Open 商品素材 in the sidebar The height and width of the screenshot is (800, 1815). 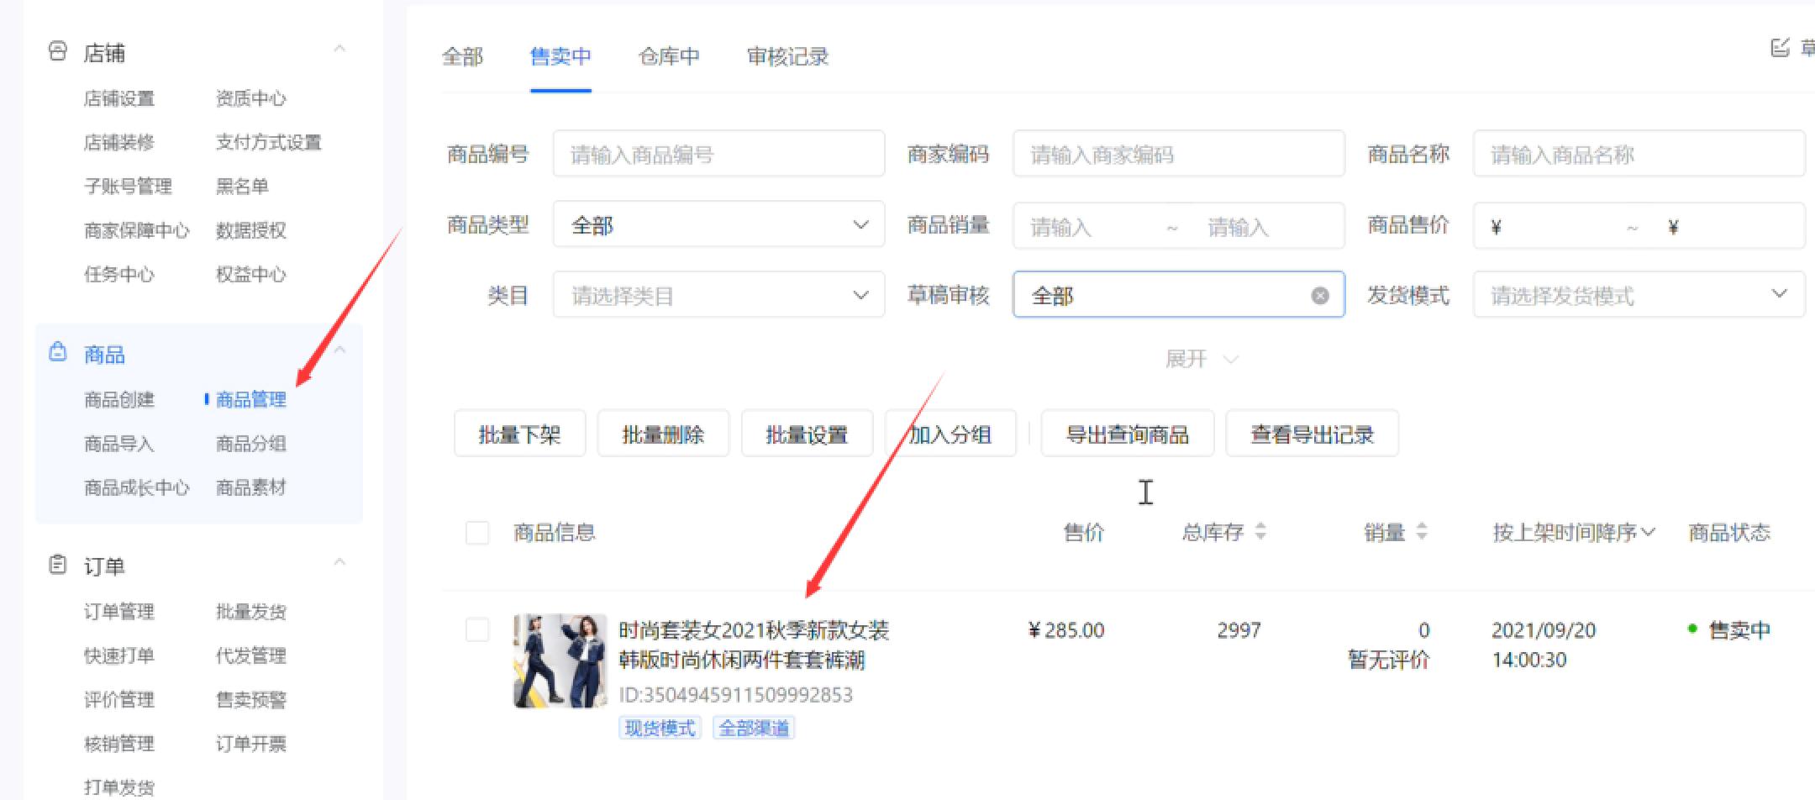click(251, 487)
